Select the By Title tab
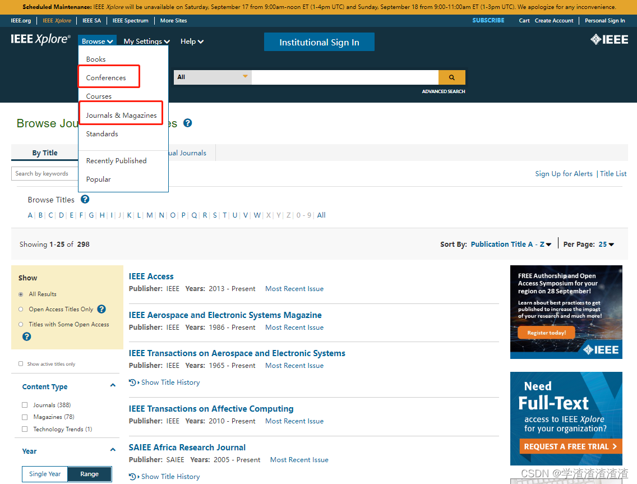 (x=45, y=153)
